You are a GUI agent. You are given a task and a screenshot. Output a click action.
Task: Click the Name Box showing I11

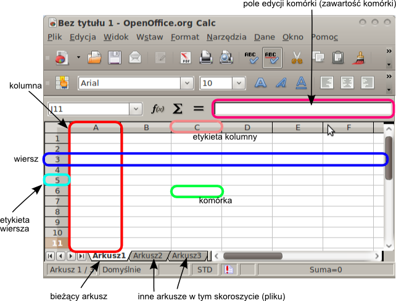(89, 109)
